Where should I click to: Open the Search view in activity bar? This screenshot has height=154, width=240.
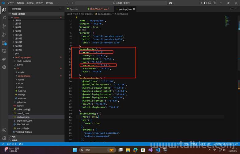click(x=4, y=18)
